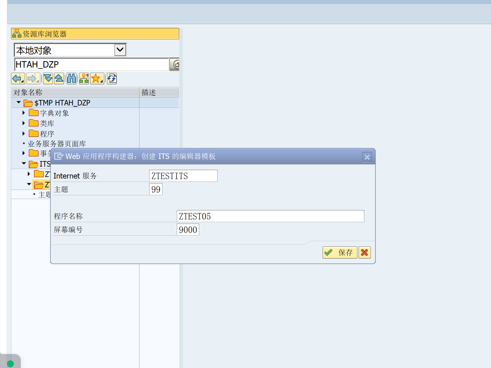Open the 本地对象 dropdown list
Viewport: 491px width, 368px height.
120,49
